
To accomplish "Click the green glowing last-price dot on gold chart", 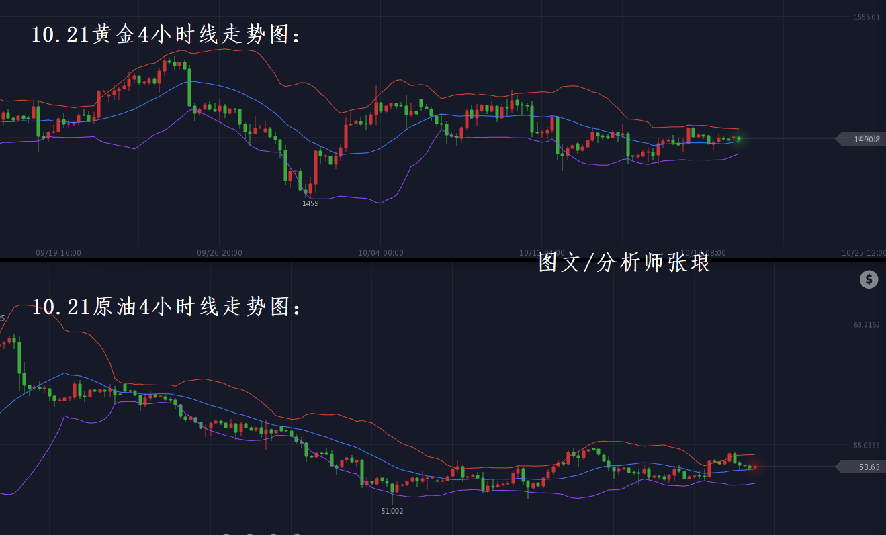I will click(739, 138).
